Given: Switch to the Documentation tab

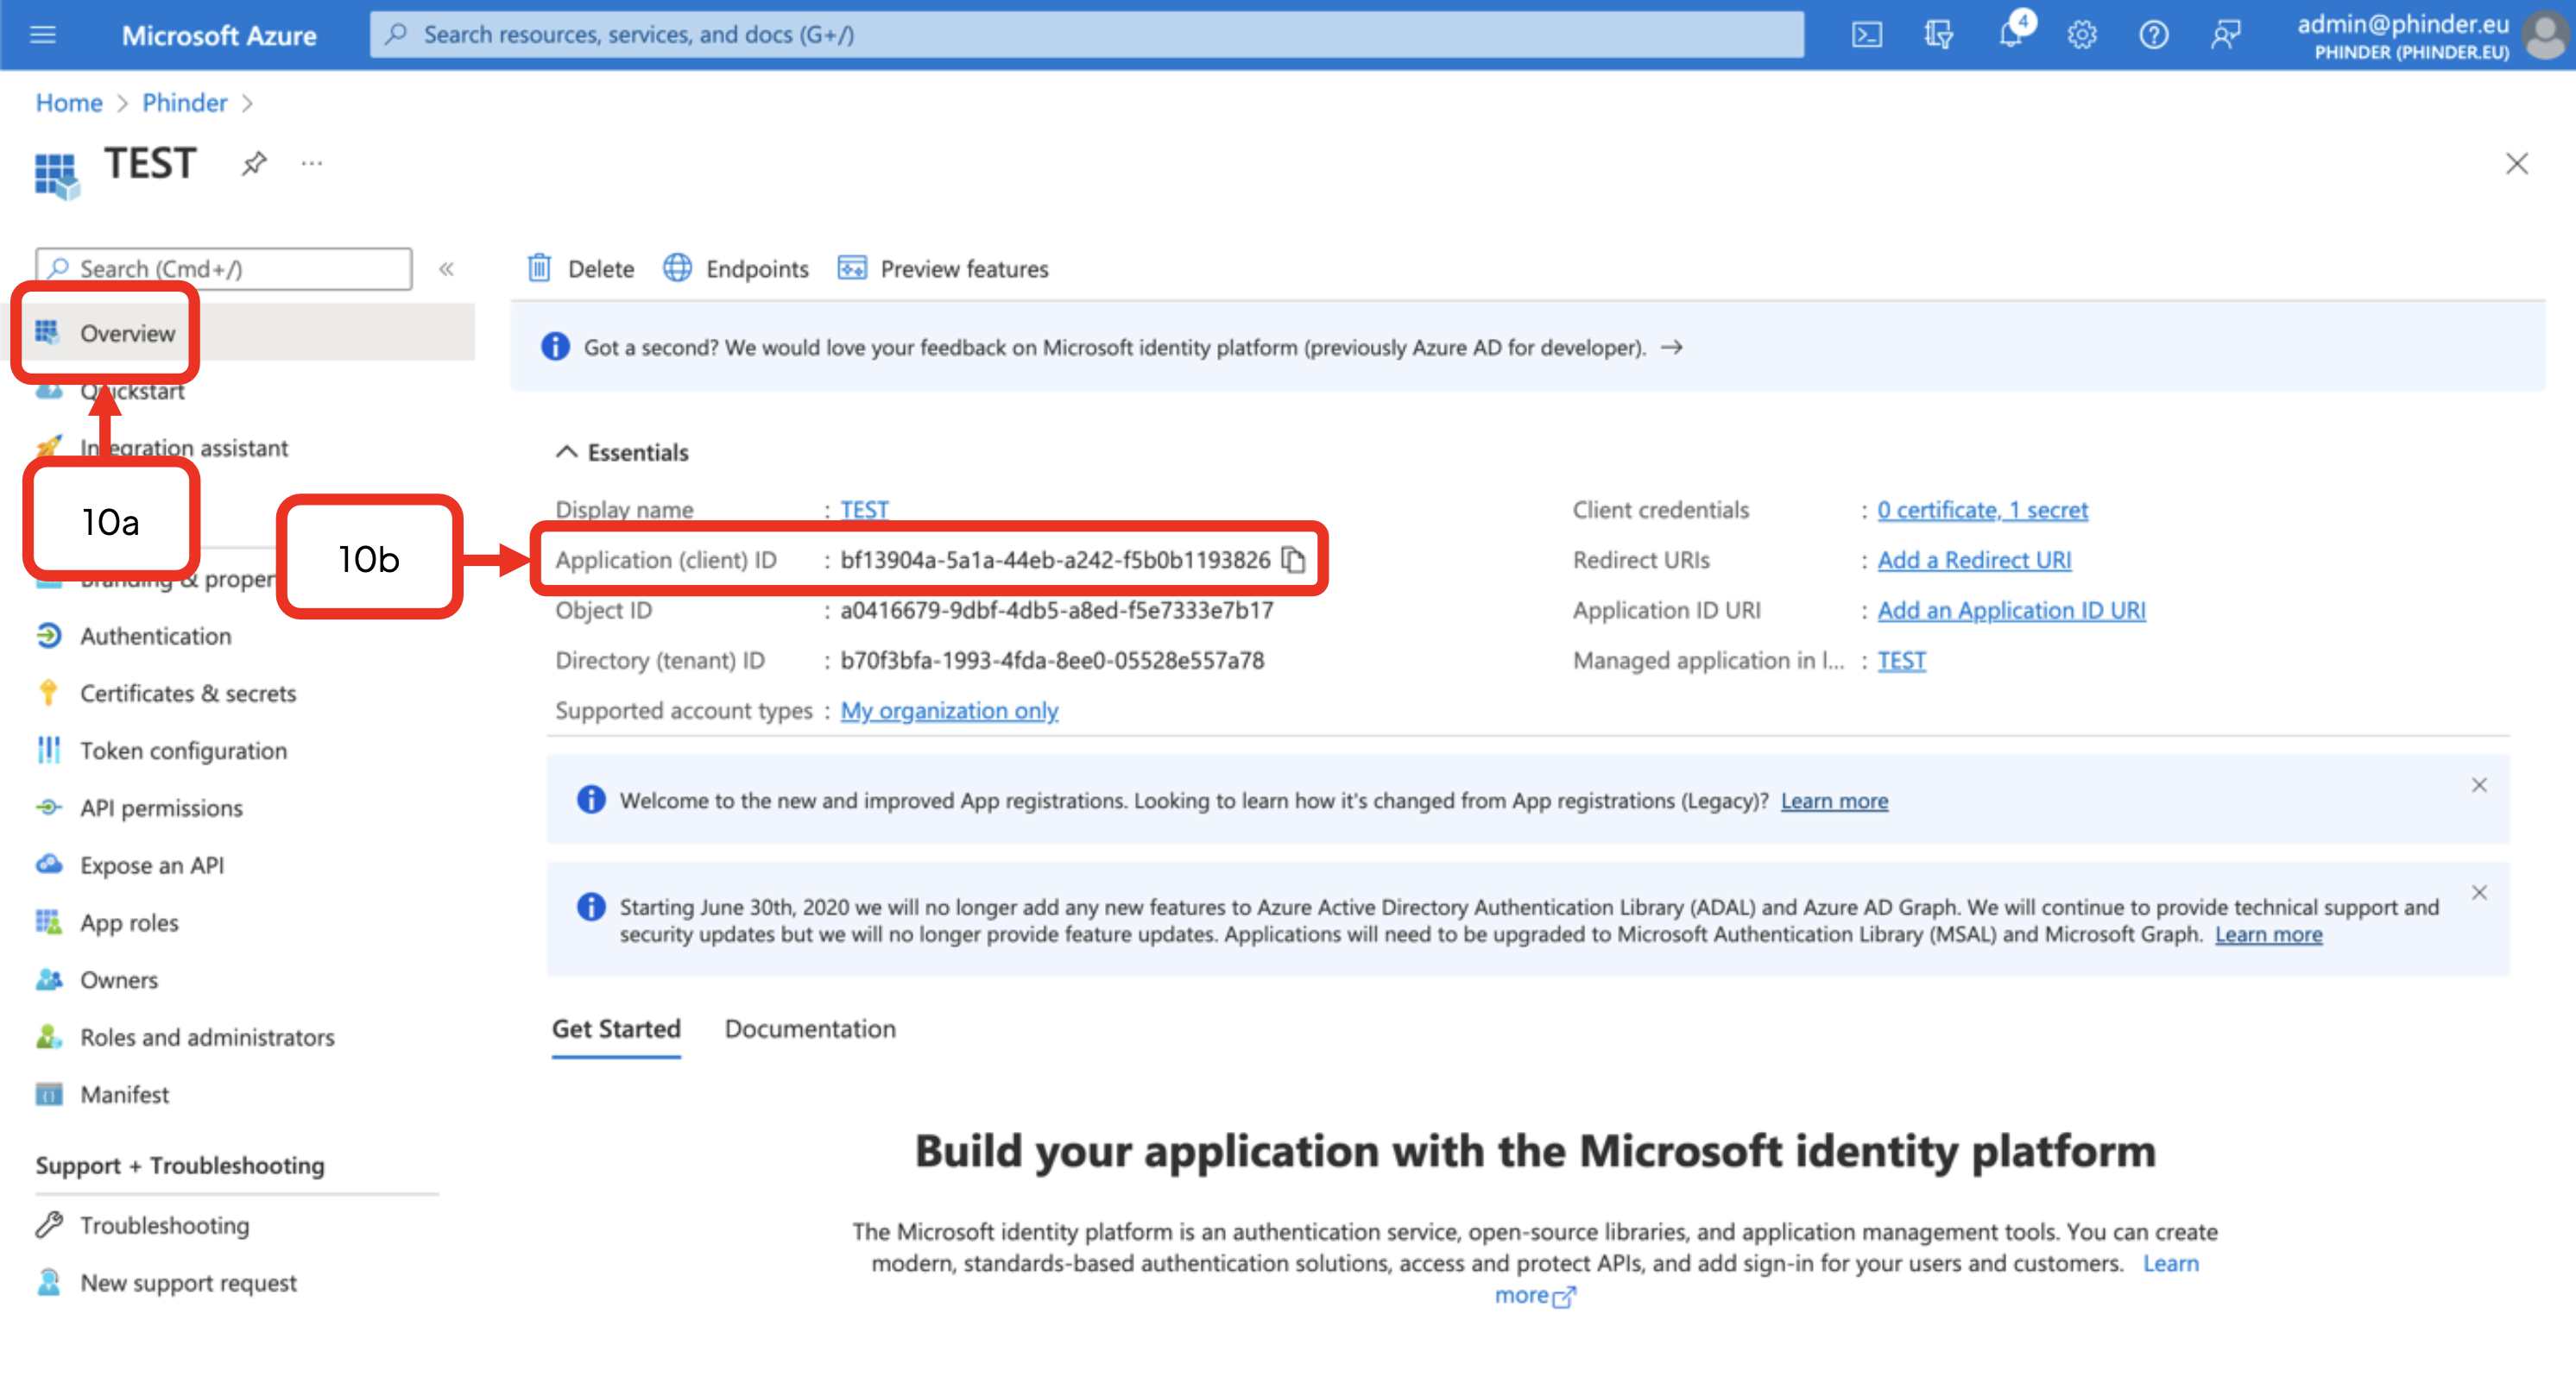Looking at the screenshot, I should (x=810, y=1028).
